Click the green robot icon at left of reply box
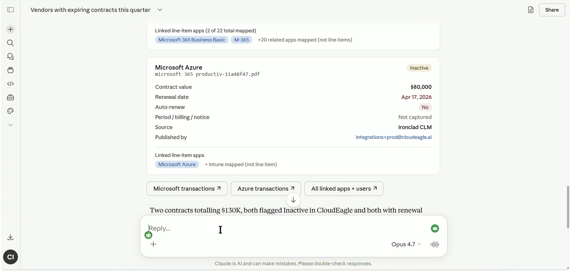Viewport: 570px width, 271px height. click(149, 235)
